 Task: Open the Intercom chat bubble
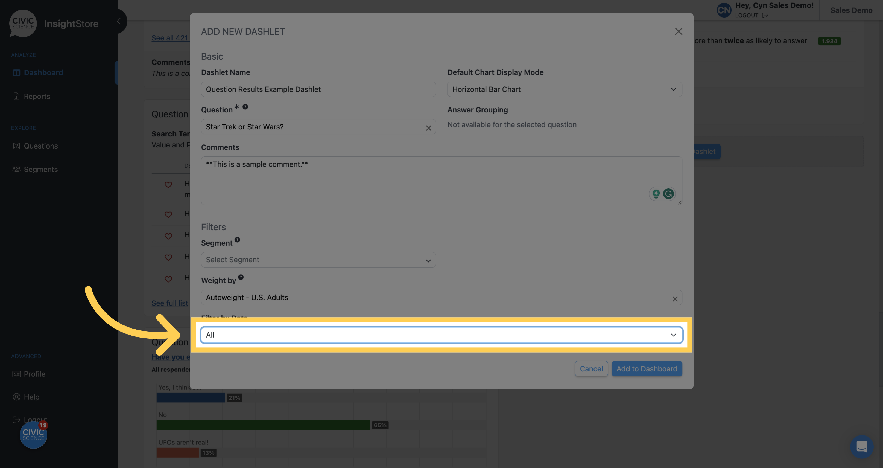[x=862, y=447]
